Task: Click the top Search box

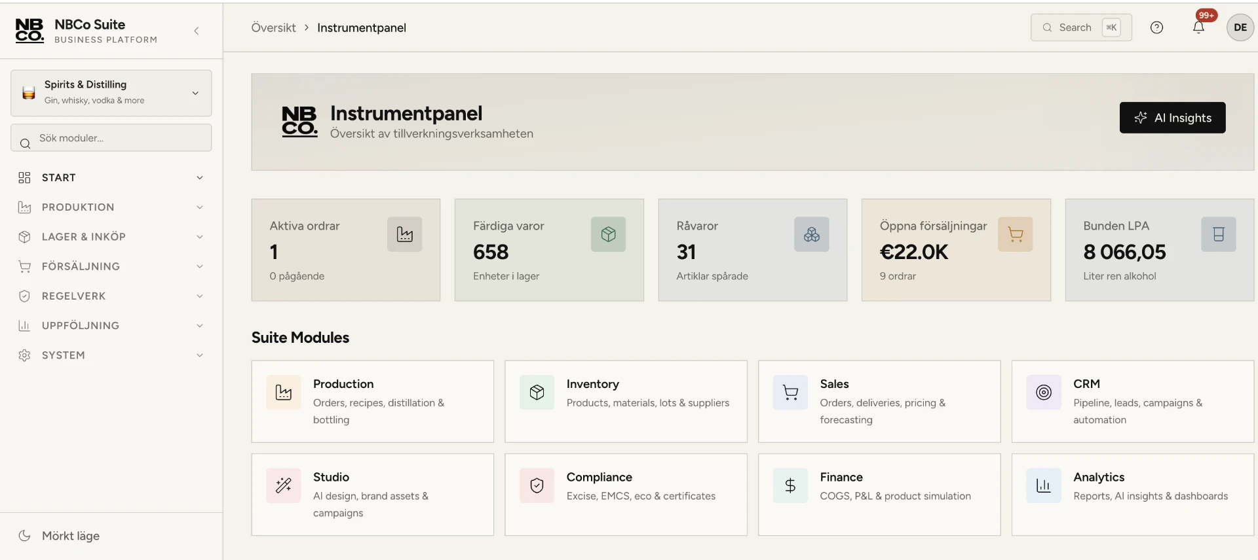Action: [1081, 27]
